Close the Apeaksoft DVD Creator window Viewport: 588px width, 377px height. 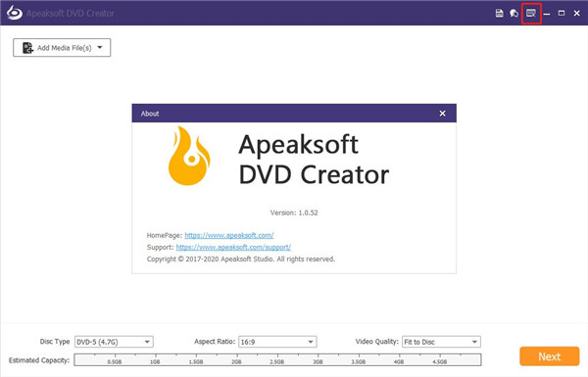coord(577,14)
